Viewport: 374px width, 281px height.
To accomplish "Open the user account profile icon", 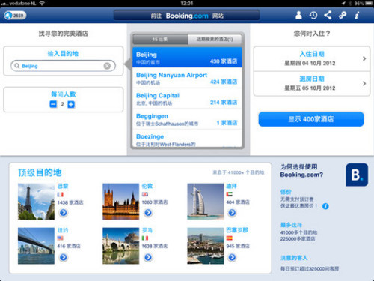I will click(x=298, y=16).
